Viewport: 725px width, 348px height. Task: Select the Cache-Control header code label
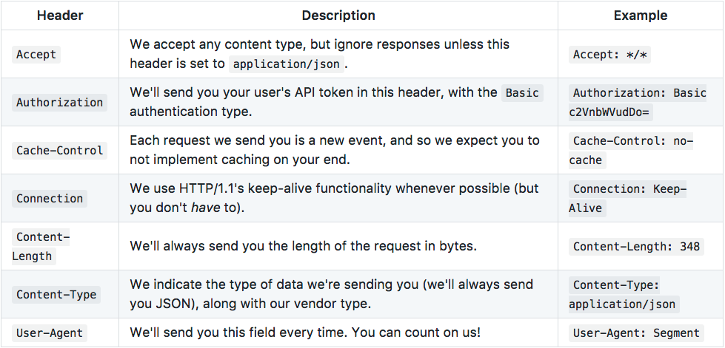(x=60, y=151)
